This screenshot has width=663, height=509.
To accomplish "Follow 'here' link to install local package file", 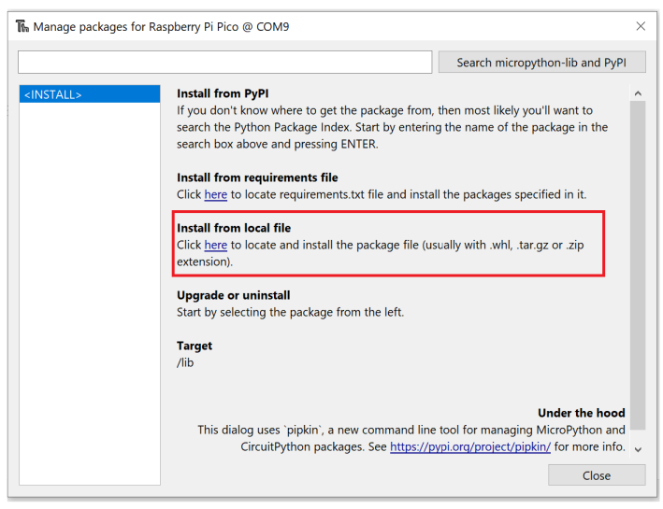I will click(216, 245).
